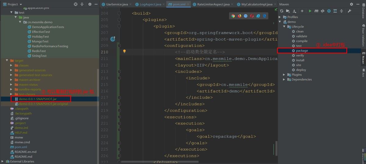Click the gutter reload icon at line 208
This screenshot has height=164, width=366.
click(113, 39)
